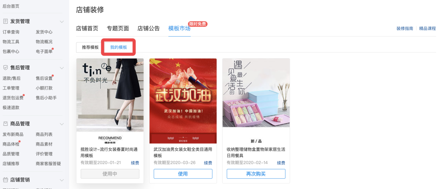Open the 专题页面 tab
This screenshot has width=441, height=189.
click(x=118, y=29)
